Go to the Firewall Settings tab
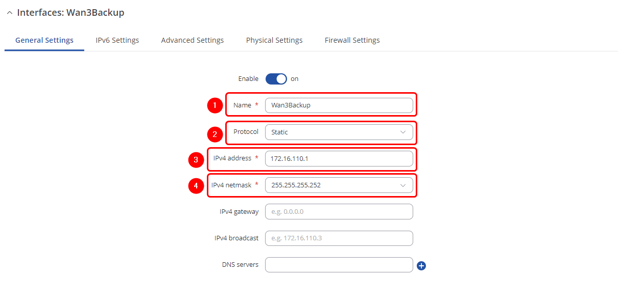 (352, 40)
